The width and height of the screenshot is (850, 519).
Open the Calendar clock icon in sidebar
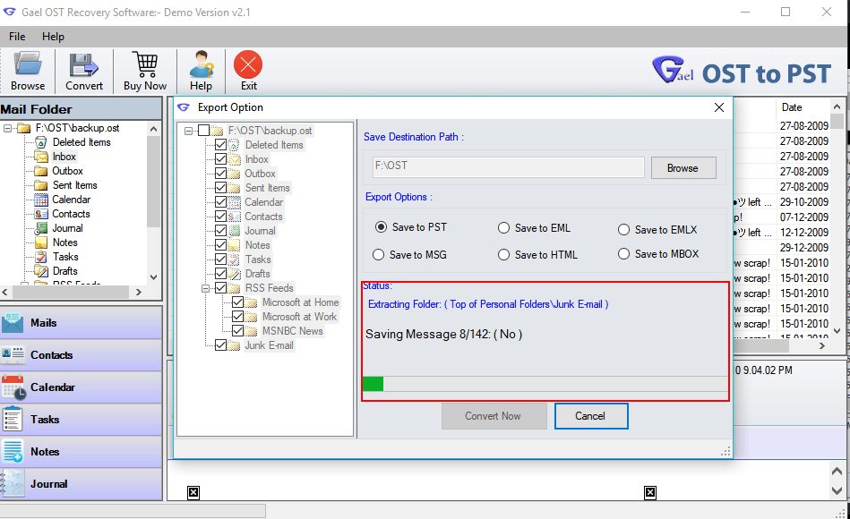click(x=13, y=387)
